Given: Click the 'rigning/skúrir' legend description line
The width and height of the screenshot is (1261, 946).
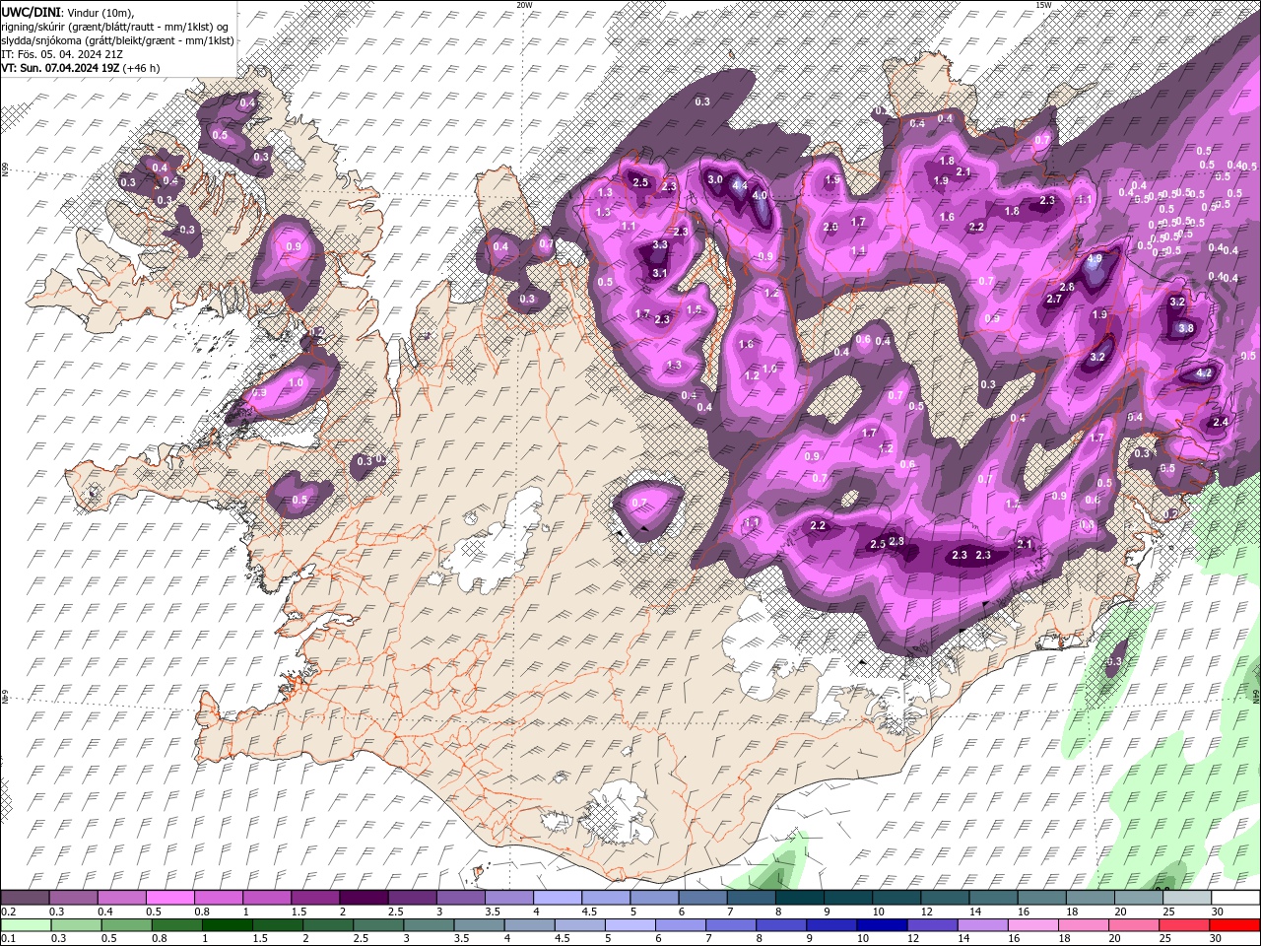Looking at the screenshot, I should point(116,27).
